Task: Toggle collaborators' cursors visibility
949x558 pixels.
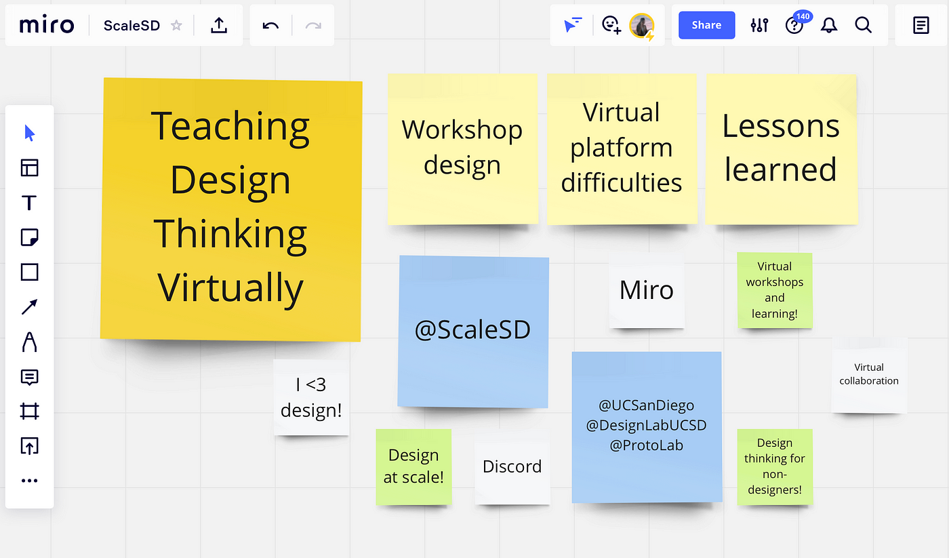Action: pyautogui.click(x=573, y=26)
